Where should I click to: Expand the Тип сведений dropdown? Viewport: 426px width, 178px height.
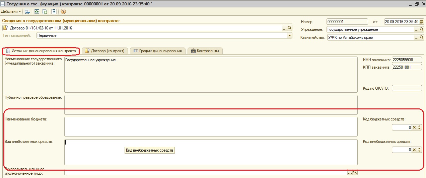point(289,35)
